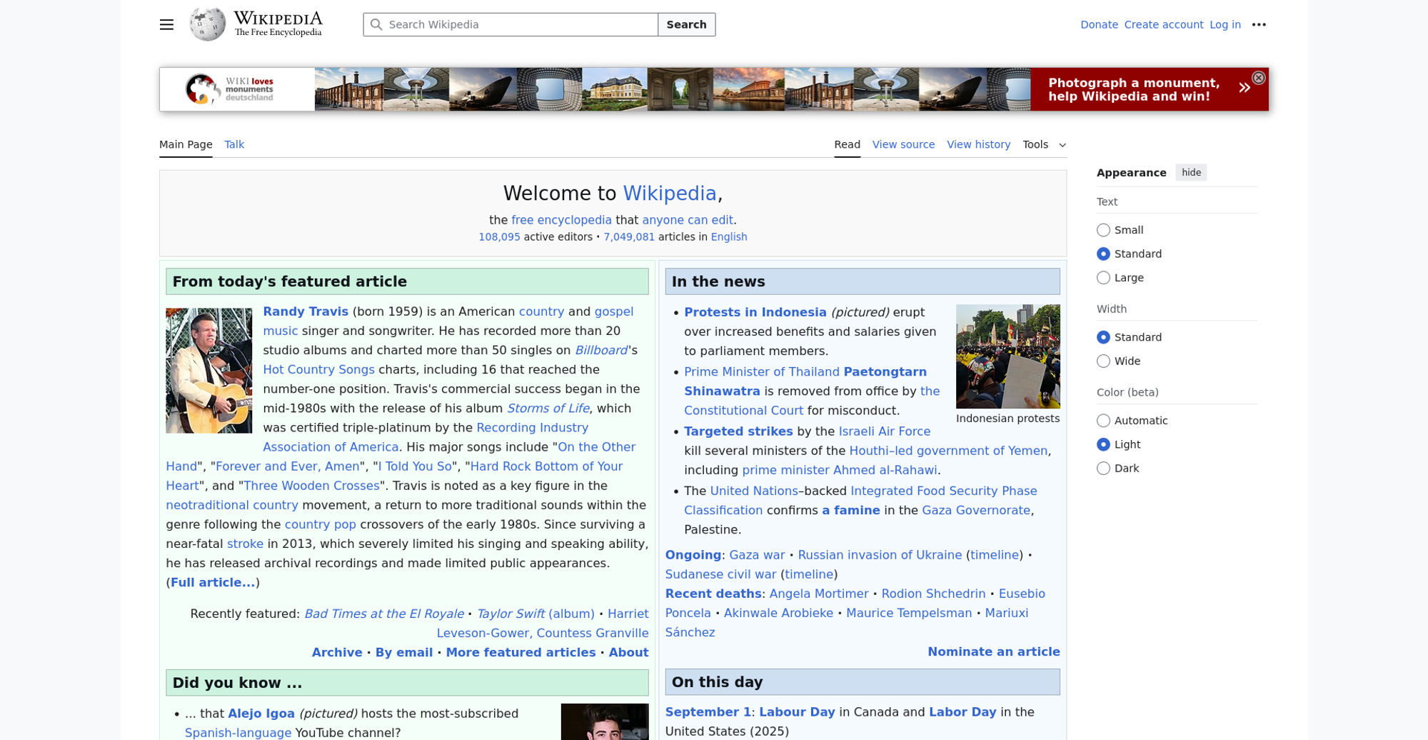This screenshot has height=740, width=1428.
Task: Click the Labour Day link
Action: 797,712
